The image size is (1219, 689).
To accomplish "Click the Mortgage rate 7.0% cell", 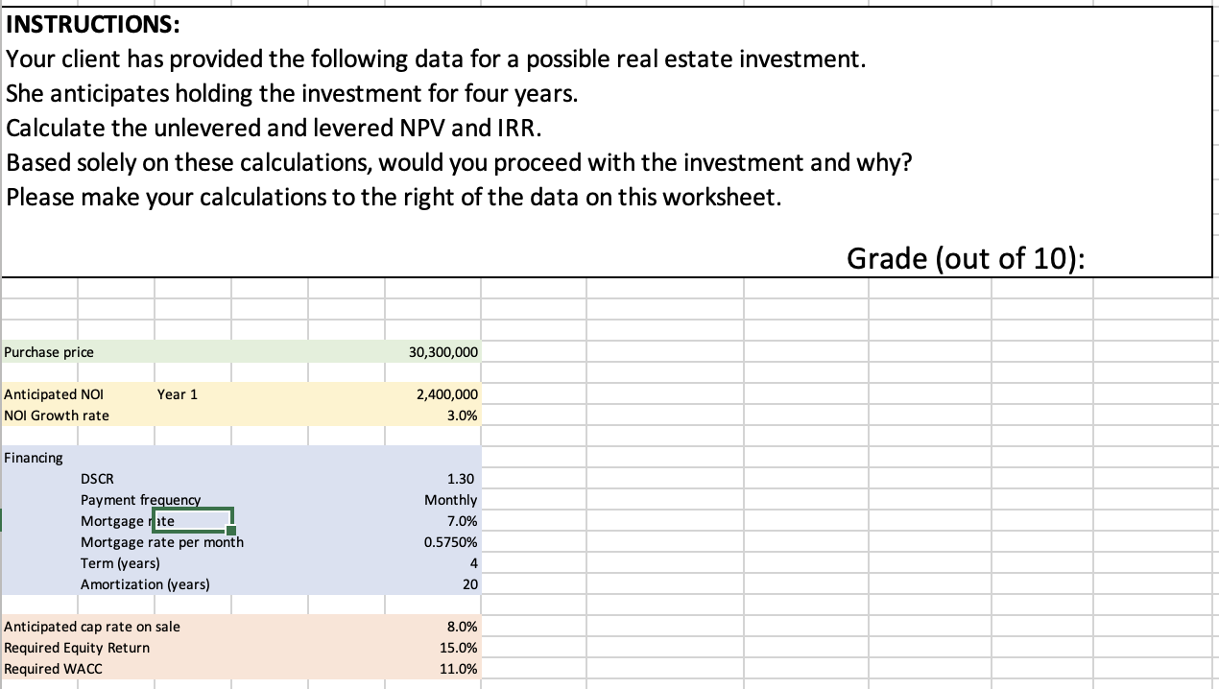I will tap(433, 521).
